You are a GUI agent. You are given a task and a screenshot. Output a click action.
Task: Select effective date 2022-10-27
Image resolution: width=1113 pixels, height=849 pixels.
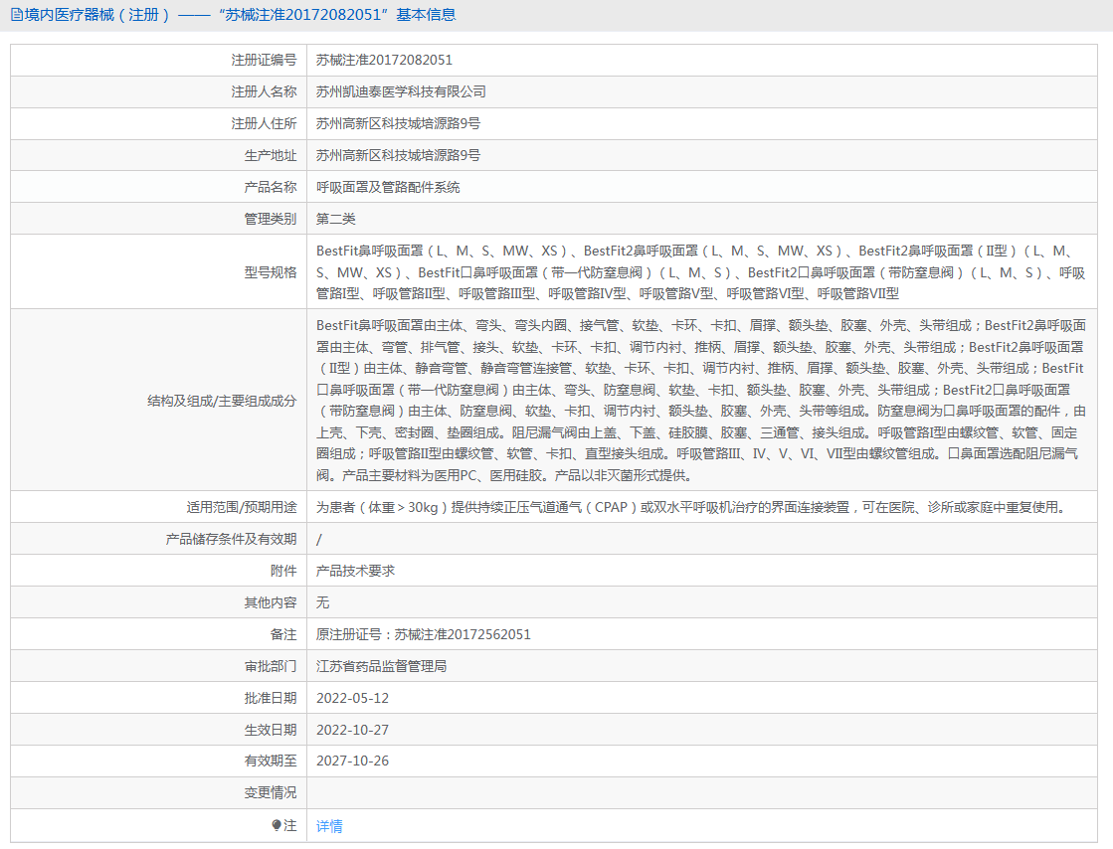pos(353,730)
